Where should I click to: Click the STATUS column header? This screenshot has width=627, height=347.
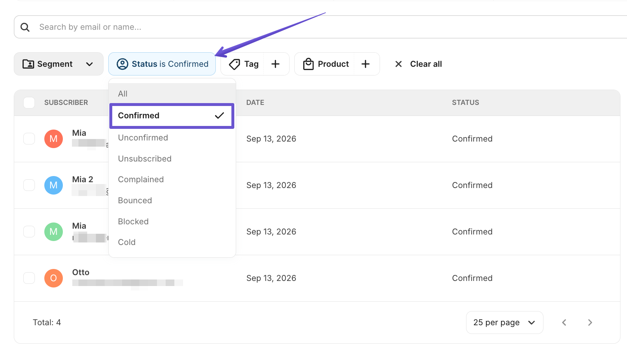tap(466, 103)
